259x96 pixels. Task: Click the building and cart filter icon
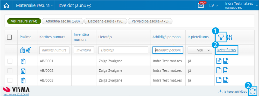tap(25, 50)
